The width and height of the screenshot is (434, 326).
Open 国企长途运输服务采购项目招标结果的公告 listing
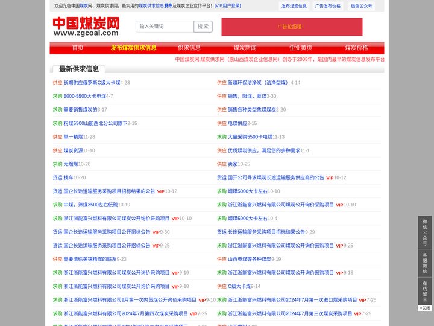pyautogui.click(x=109, y=191)
